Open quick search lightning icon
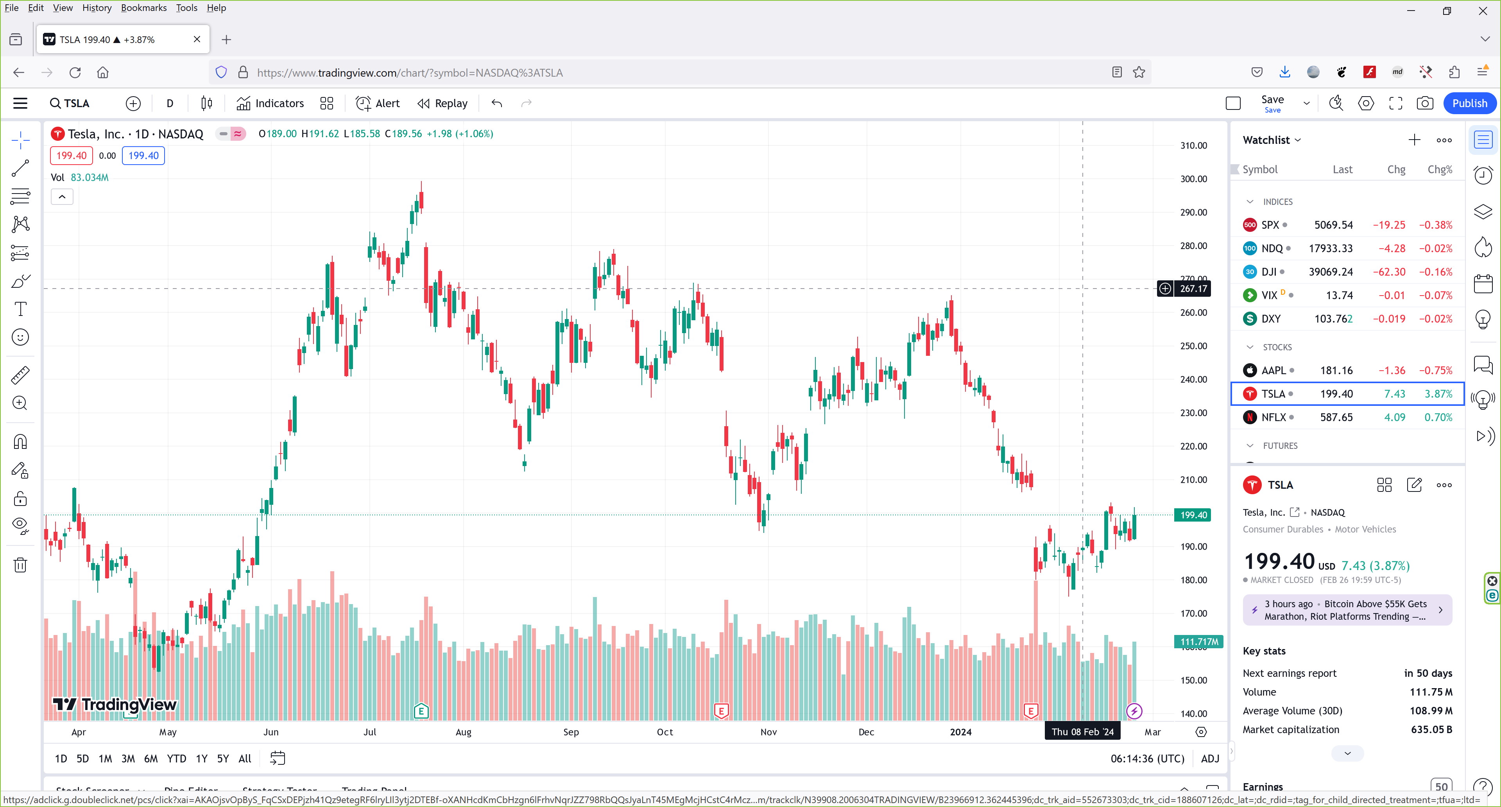The image size is (1501, 807). [x=1336, y=103]
